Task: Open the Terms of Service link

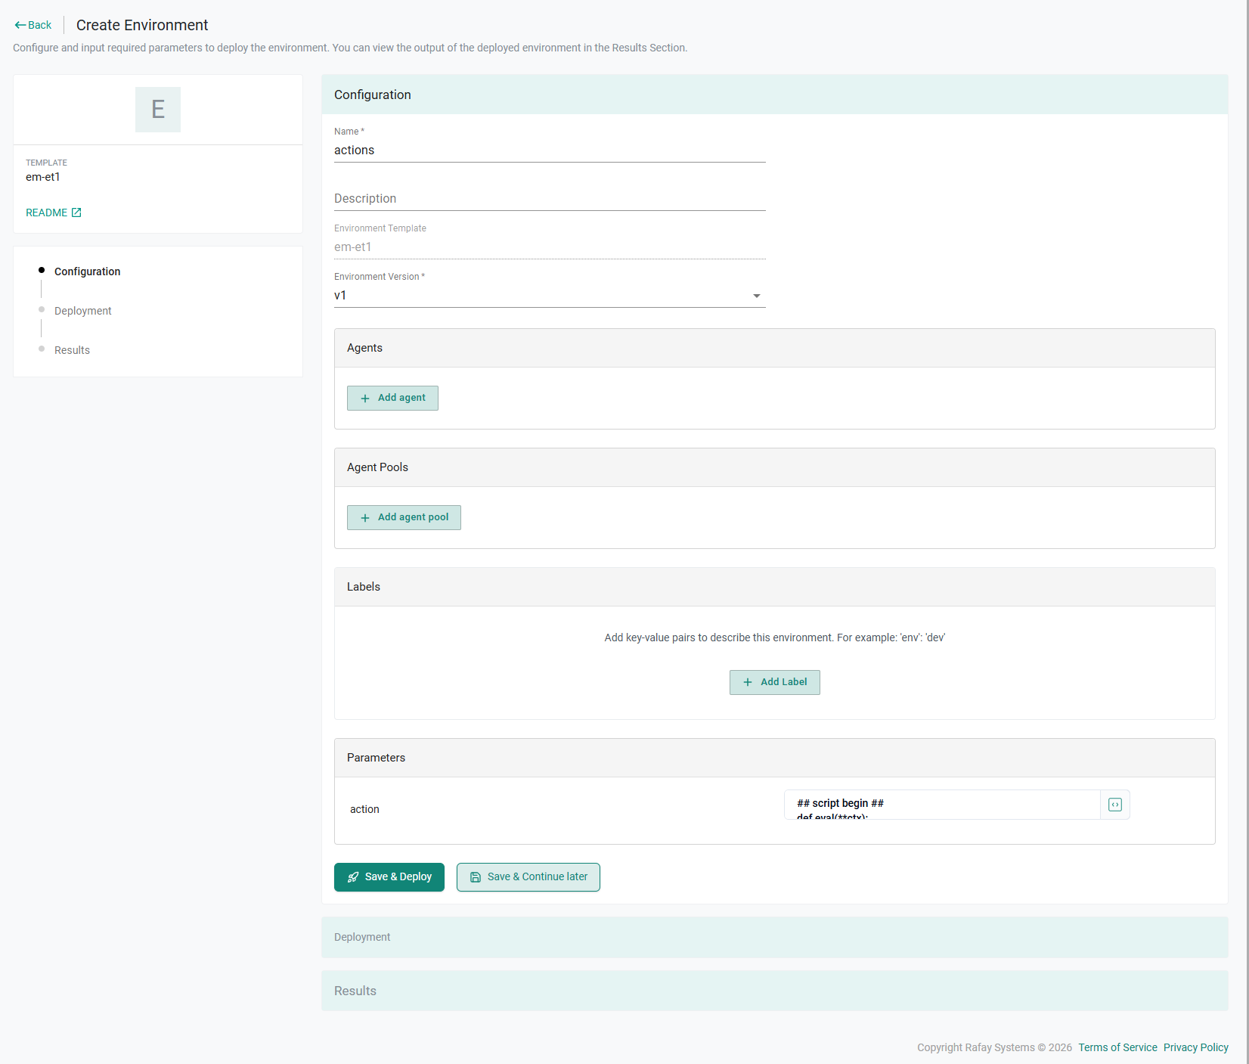Action: (1117, 1047)
